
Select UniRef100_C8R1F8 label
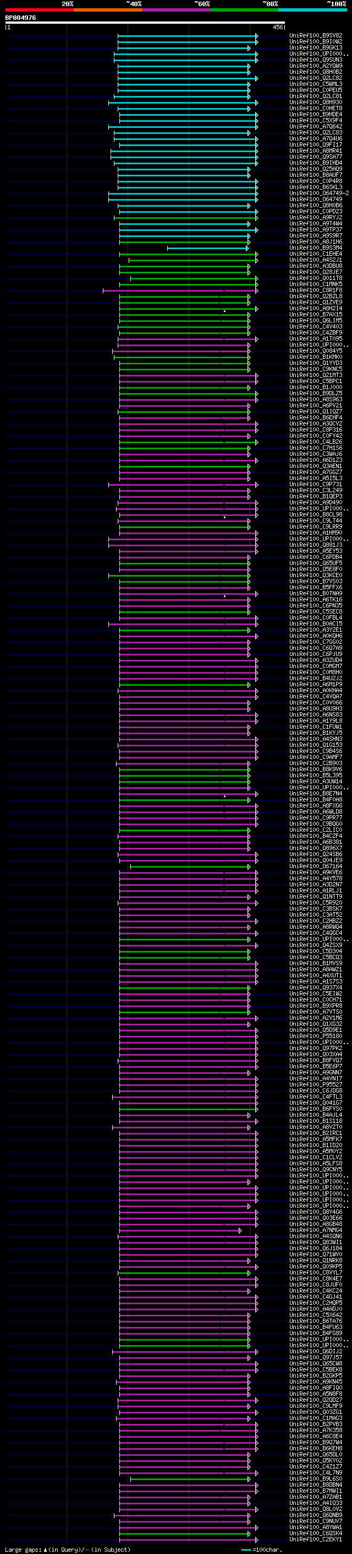316,290
